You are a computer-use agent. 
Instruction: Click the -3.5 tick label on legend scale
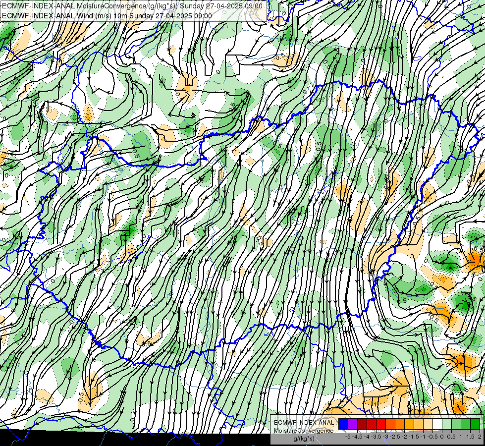376,437
